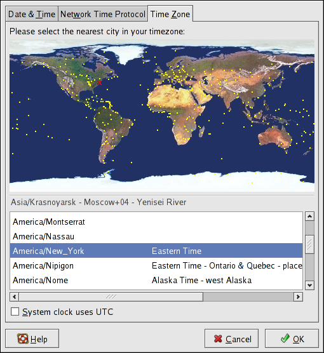
Task: Select America/Montserrat in the timezone list
Action: (156, 222)
